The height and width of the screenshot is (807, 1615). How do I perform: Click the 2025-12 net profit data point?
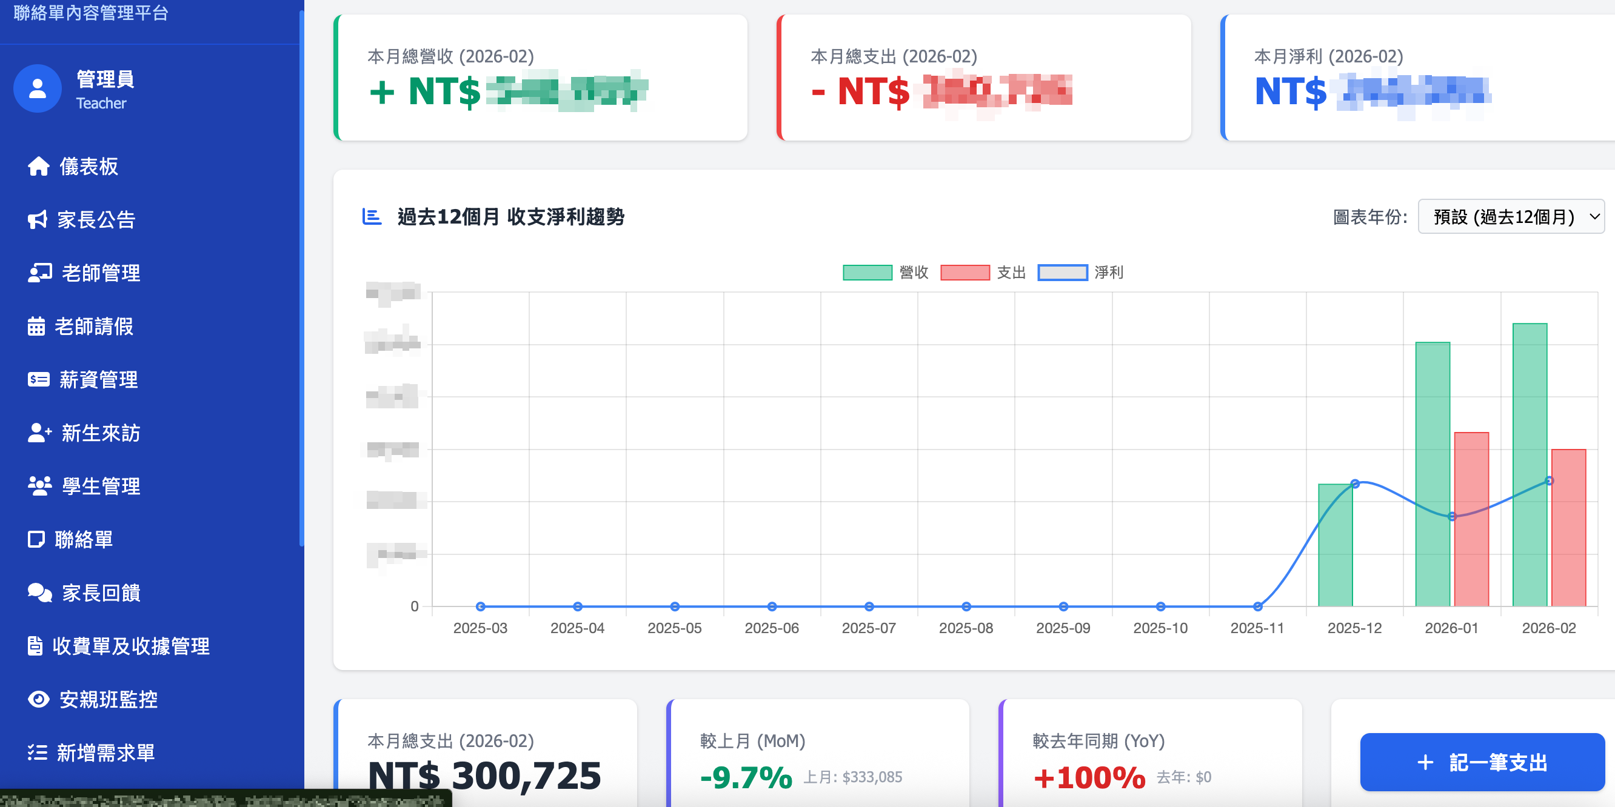tap(1355, 483)
